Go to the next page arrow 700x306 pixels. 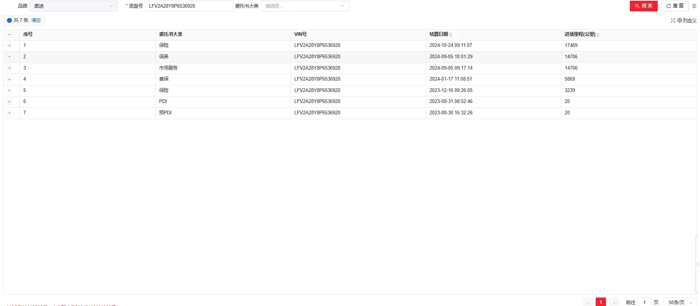click(x=614, y=302)
